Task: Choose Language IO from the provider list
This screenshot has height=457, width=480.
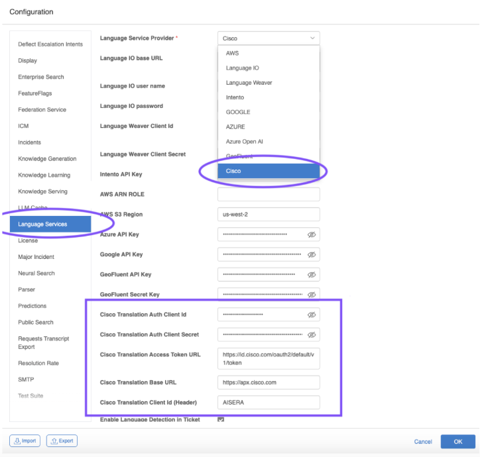Action: (x=269, y=68)
